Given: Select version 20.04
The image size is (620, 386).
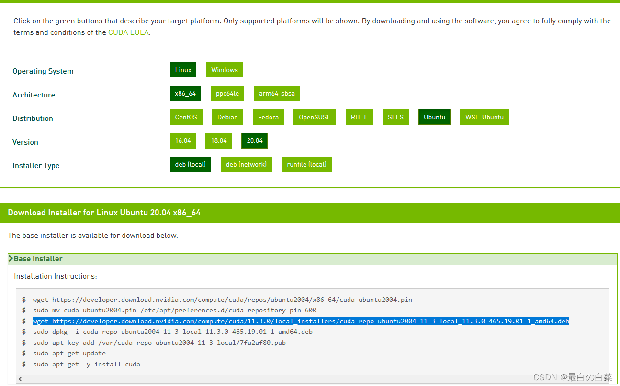Looking at the screenshot, I should point(255,140).
